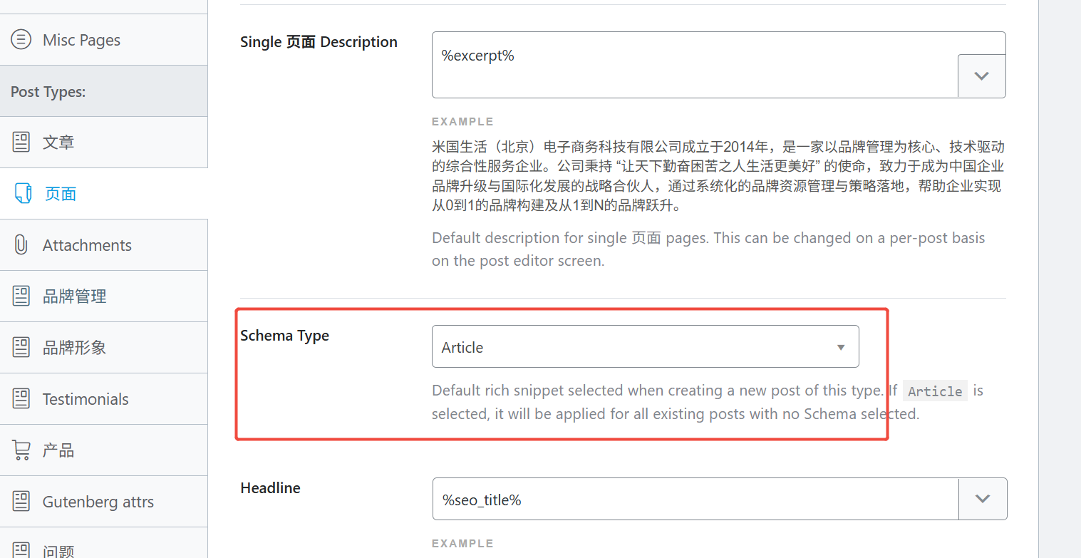The width and height of the screenshot is (1081, 558).
Task: Click the Gutenberg attrs sidebar icon
Action: pyautogui.click(x=21, y=502)
